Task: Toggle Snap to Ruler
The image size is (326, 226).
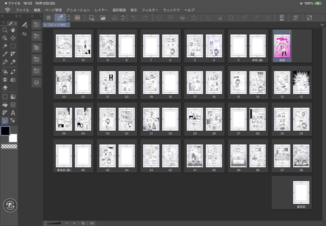Action: pyautogui.click(x=245, y=18)
